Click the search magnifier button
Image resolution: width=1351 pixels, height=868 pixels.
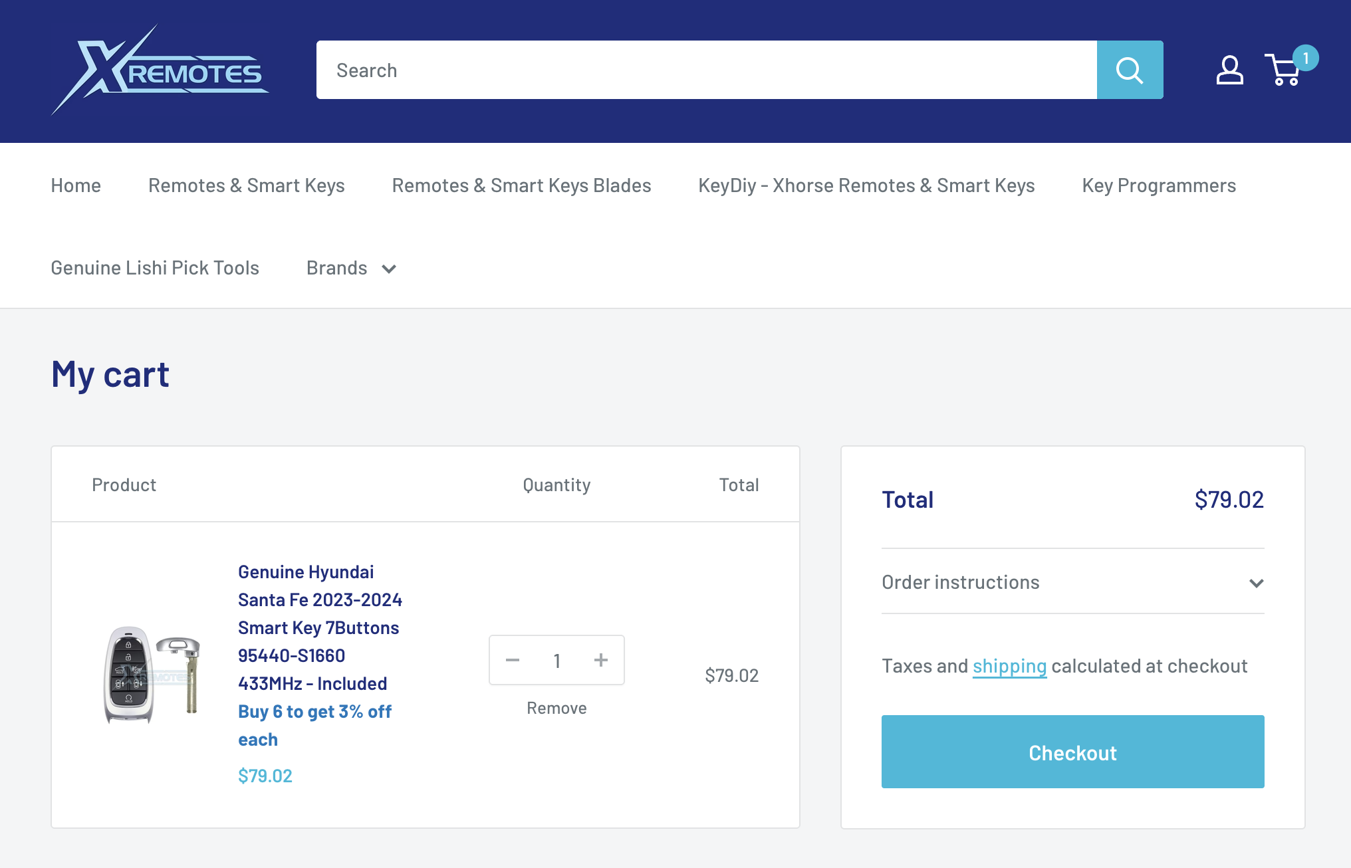coord(1130,70)
